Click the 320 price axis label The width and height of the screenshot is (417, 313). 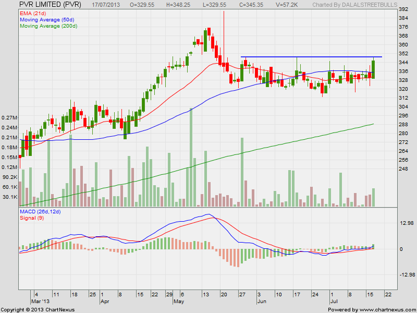[403, 89]
